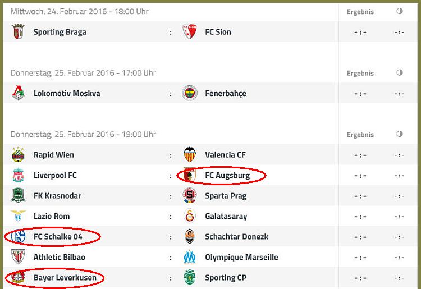The height and width of the screenshot is (289, 421).
Task: Click the FC Sion logo
Action: point(190,31)
